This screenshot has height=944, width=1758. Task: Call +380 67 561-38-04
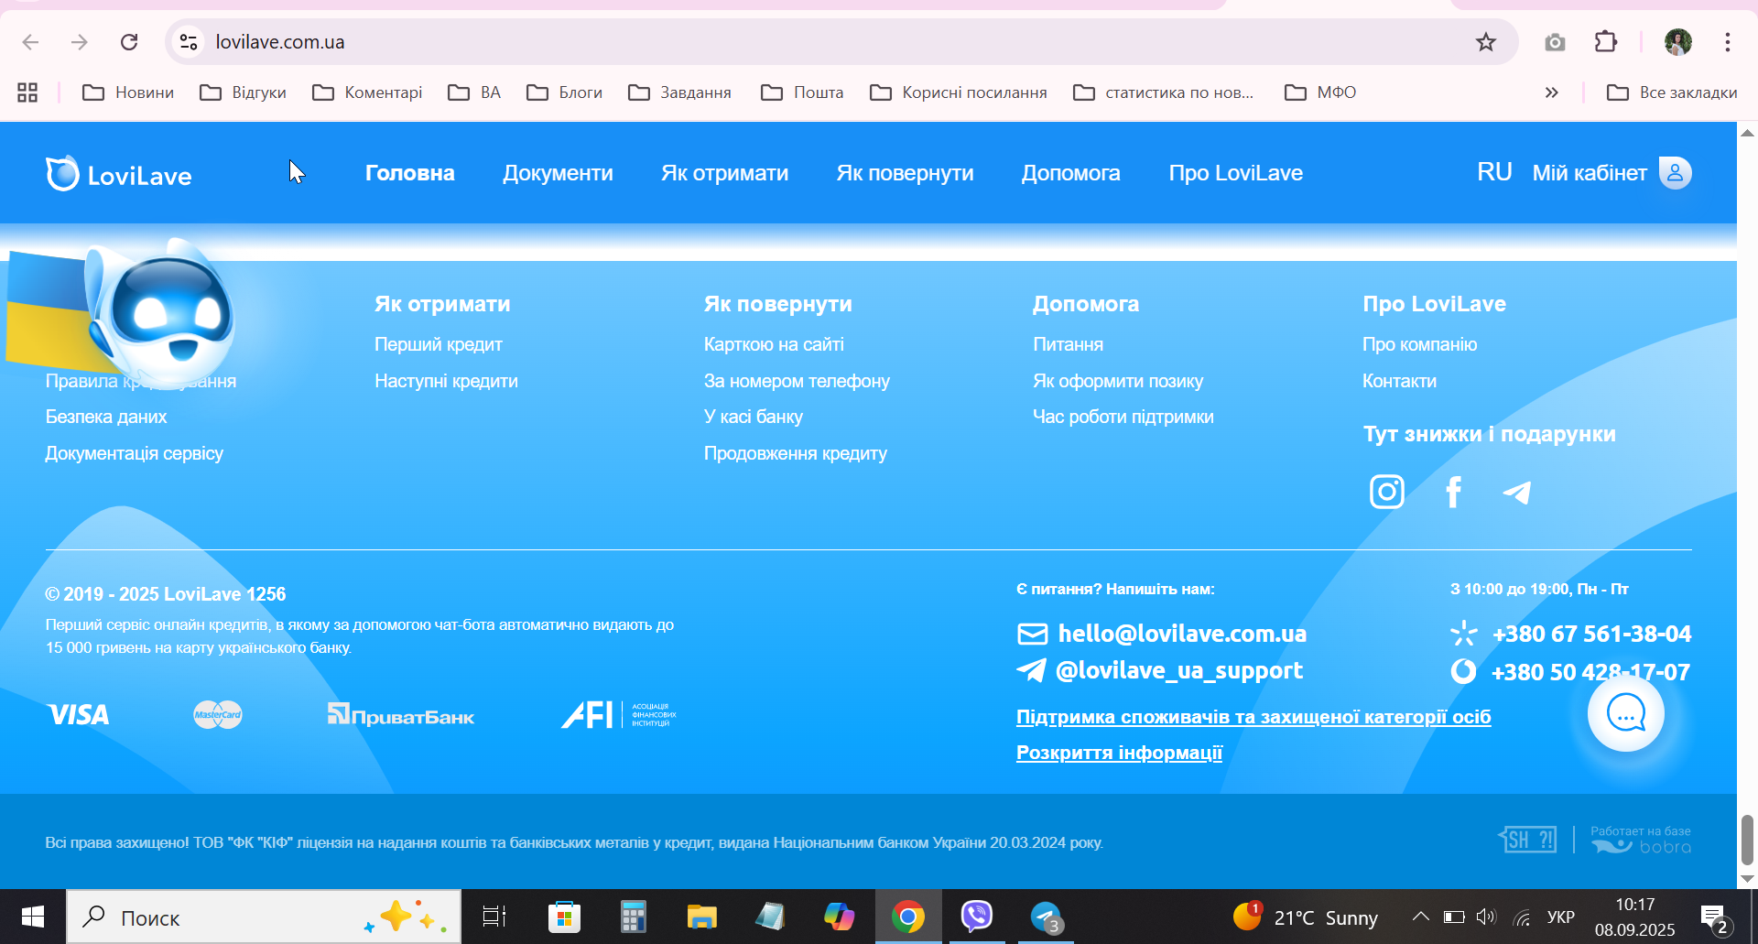[1591, 634]
